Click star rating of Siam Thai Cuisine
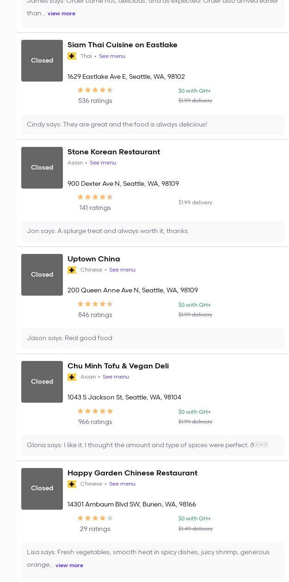Viewport: 289px width, 582px height. (95, 90)
